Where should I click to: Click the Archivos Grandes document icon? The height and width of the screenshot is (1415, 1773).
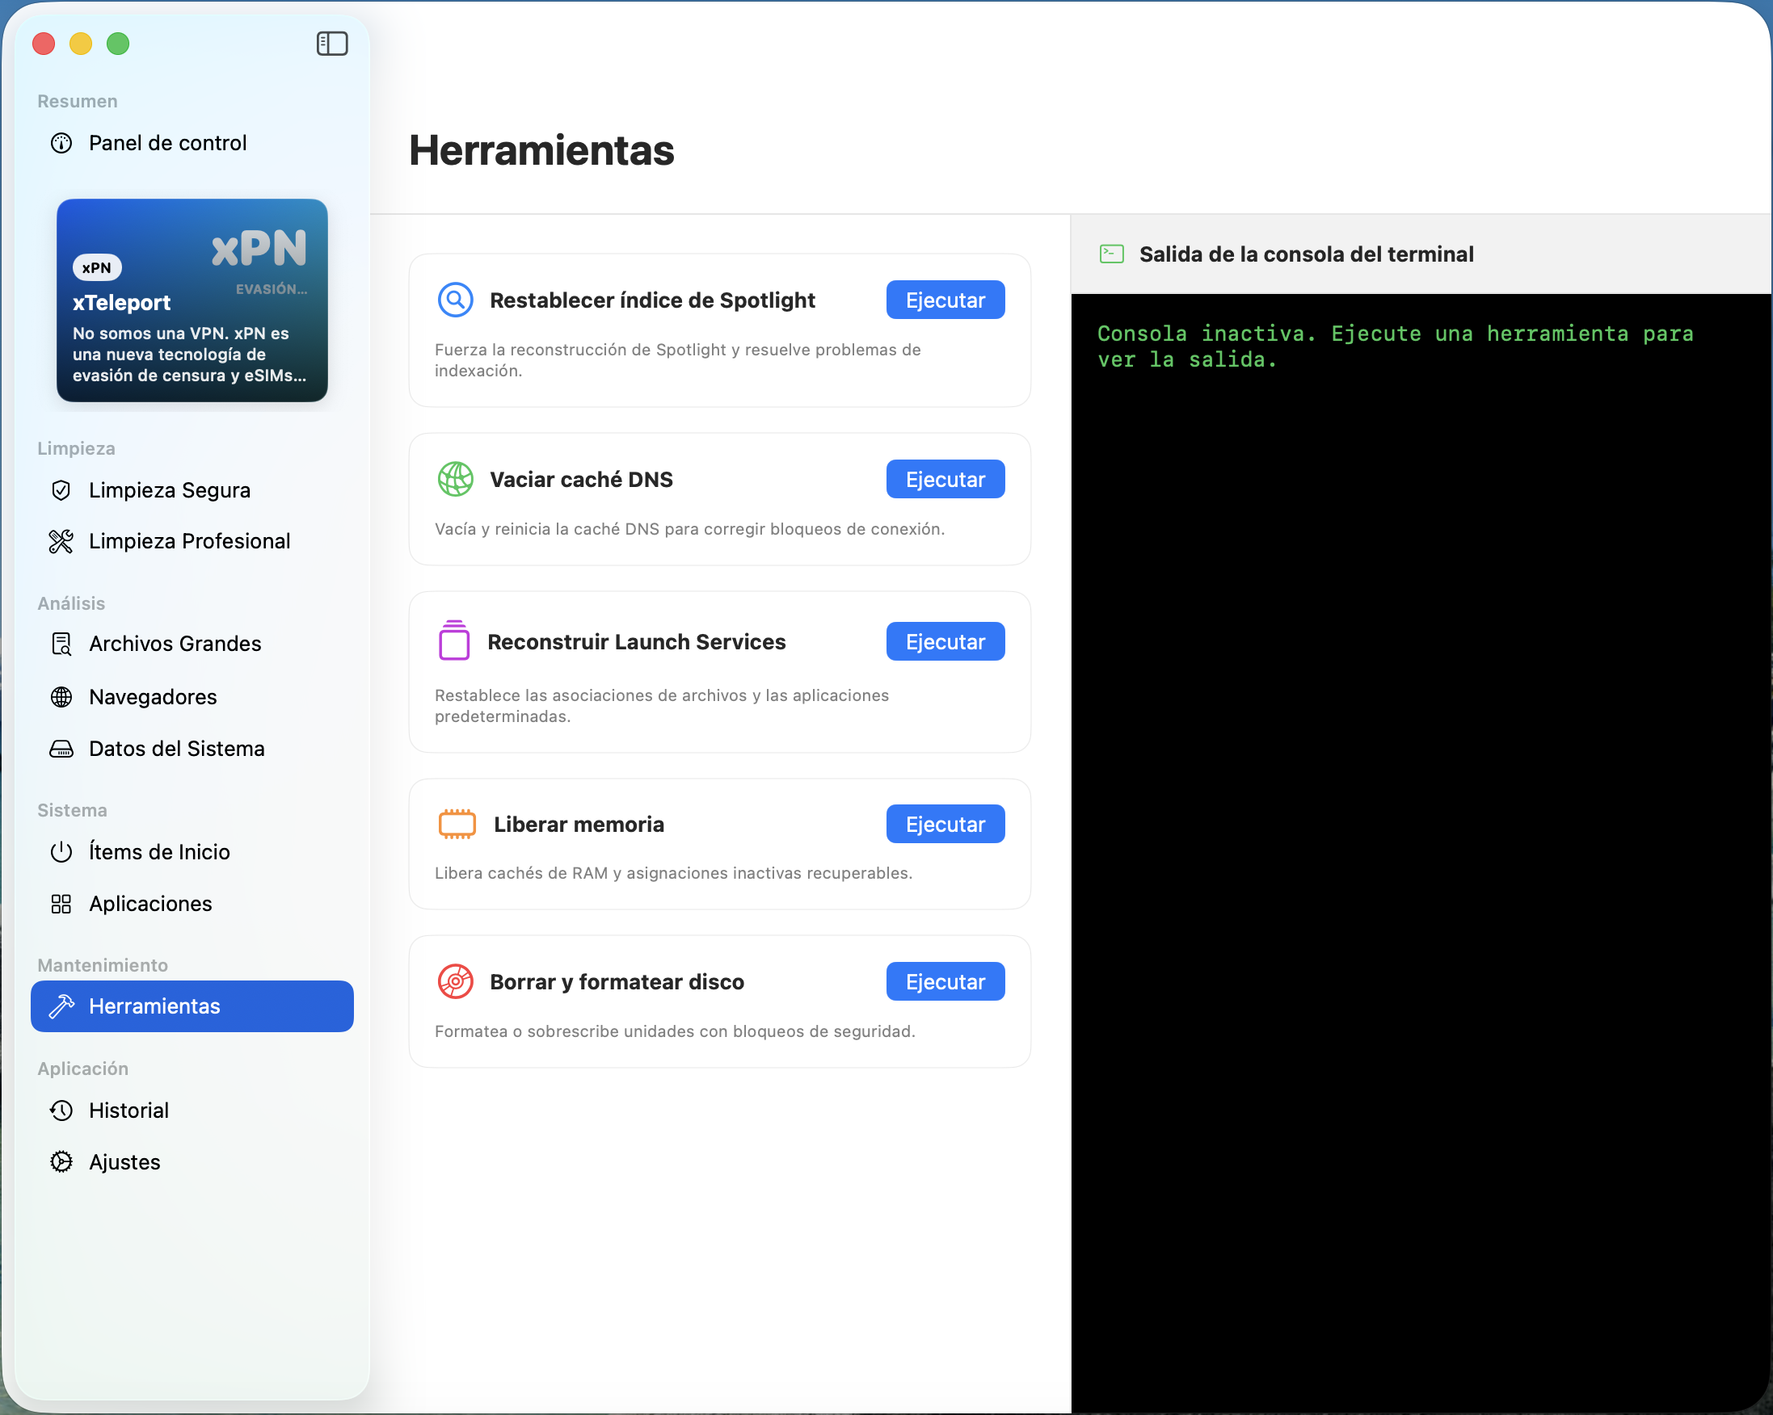[61, 645]
